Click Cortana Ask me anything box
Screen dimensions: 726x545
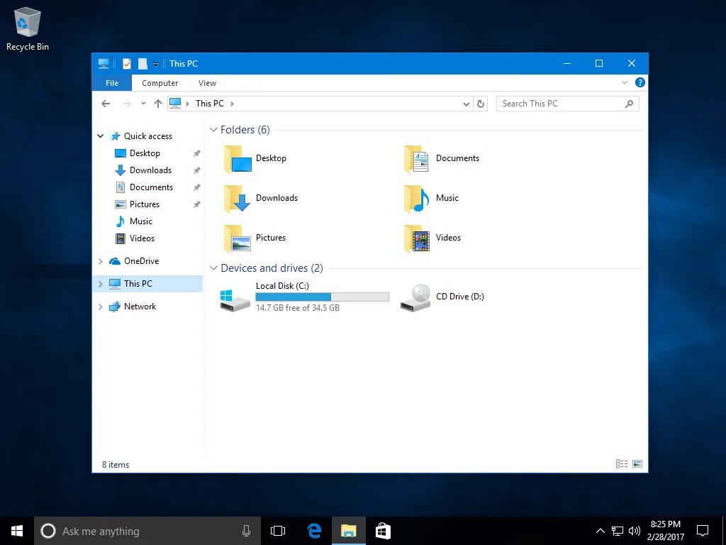tap(147, 531)
